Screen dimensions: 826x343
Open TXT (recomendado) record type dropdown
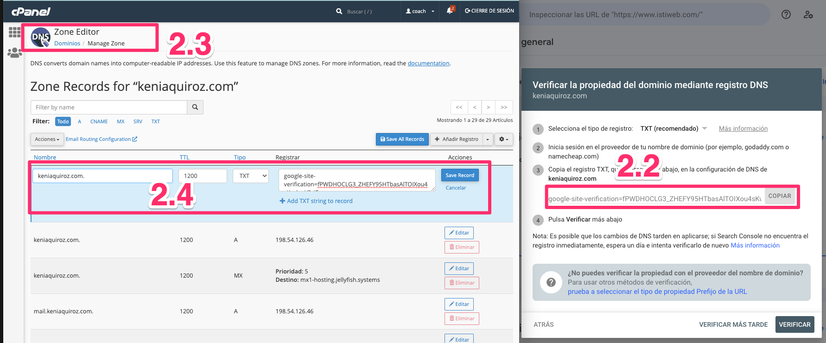[x=674, y=128]
